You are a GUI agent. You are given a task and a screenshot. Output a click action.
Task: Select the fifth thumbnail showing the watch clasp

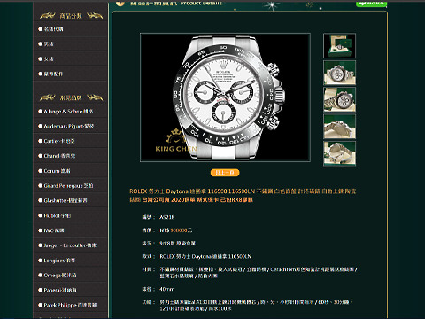[x=339, y=153]
